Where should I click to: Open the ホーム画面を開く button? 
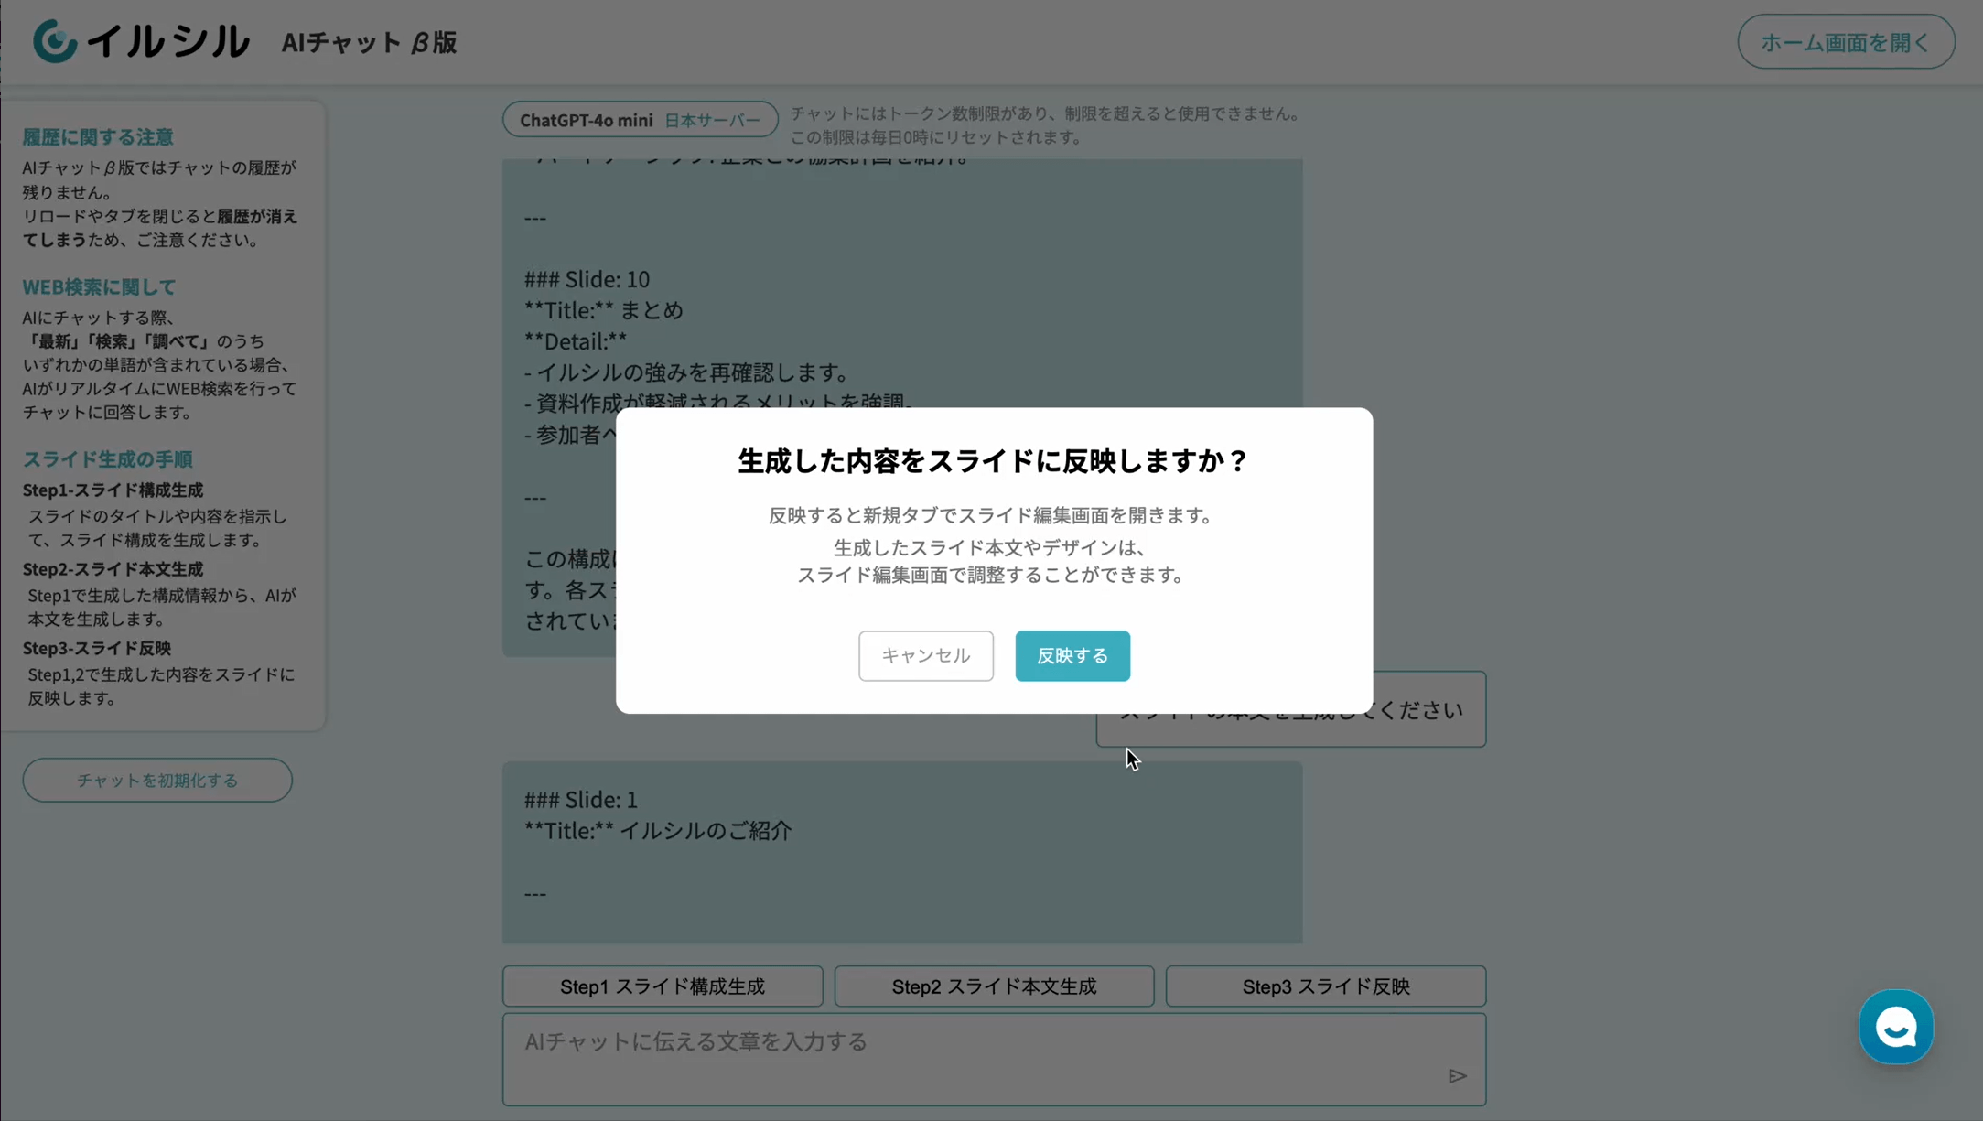click(x=1845, y=42)
